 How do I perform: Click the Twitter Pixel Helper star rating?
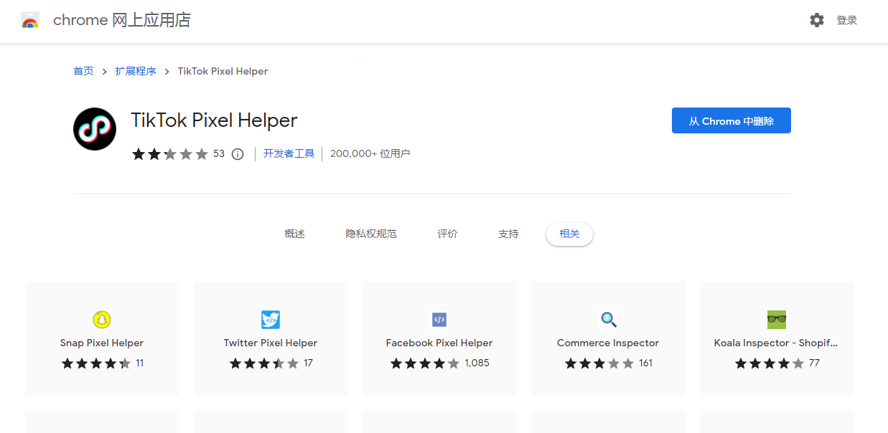tap(264, 363)
